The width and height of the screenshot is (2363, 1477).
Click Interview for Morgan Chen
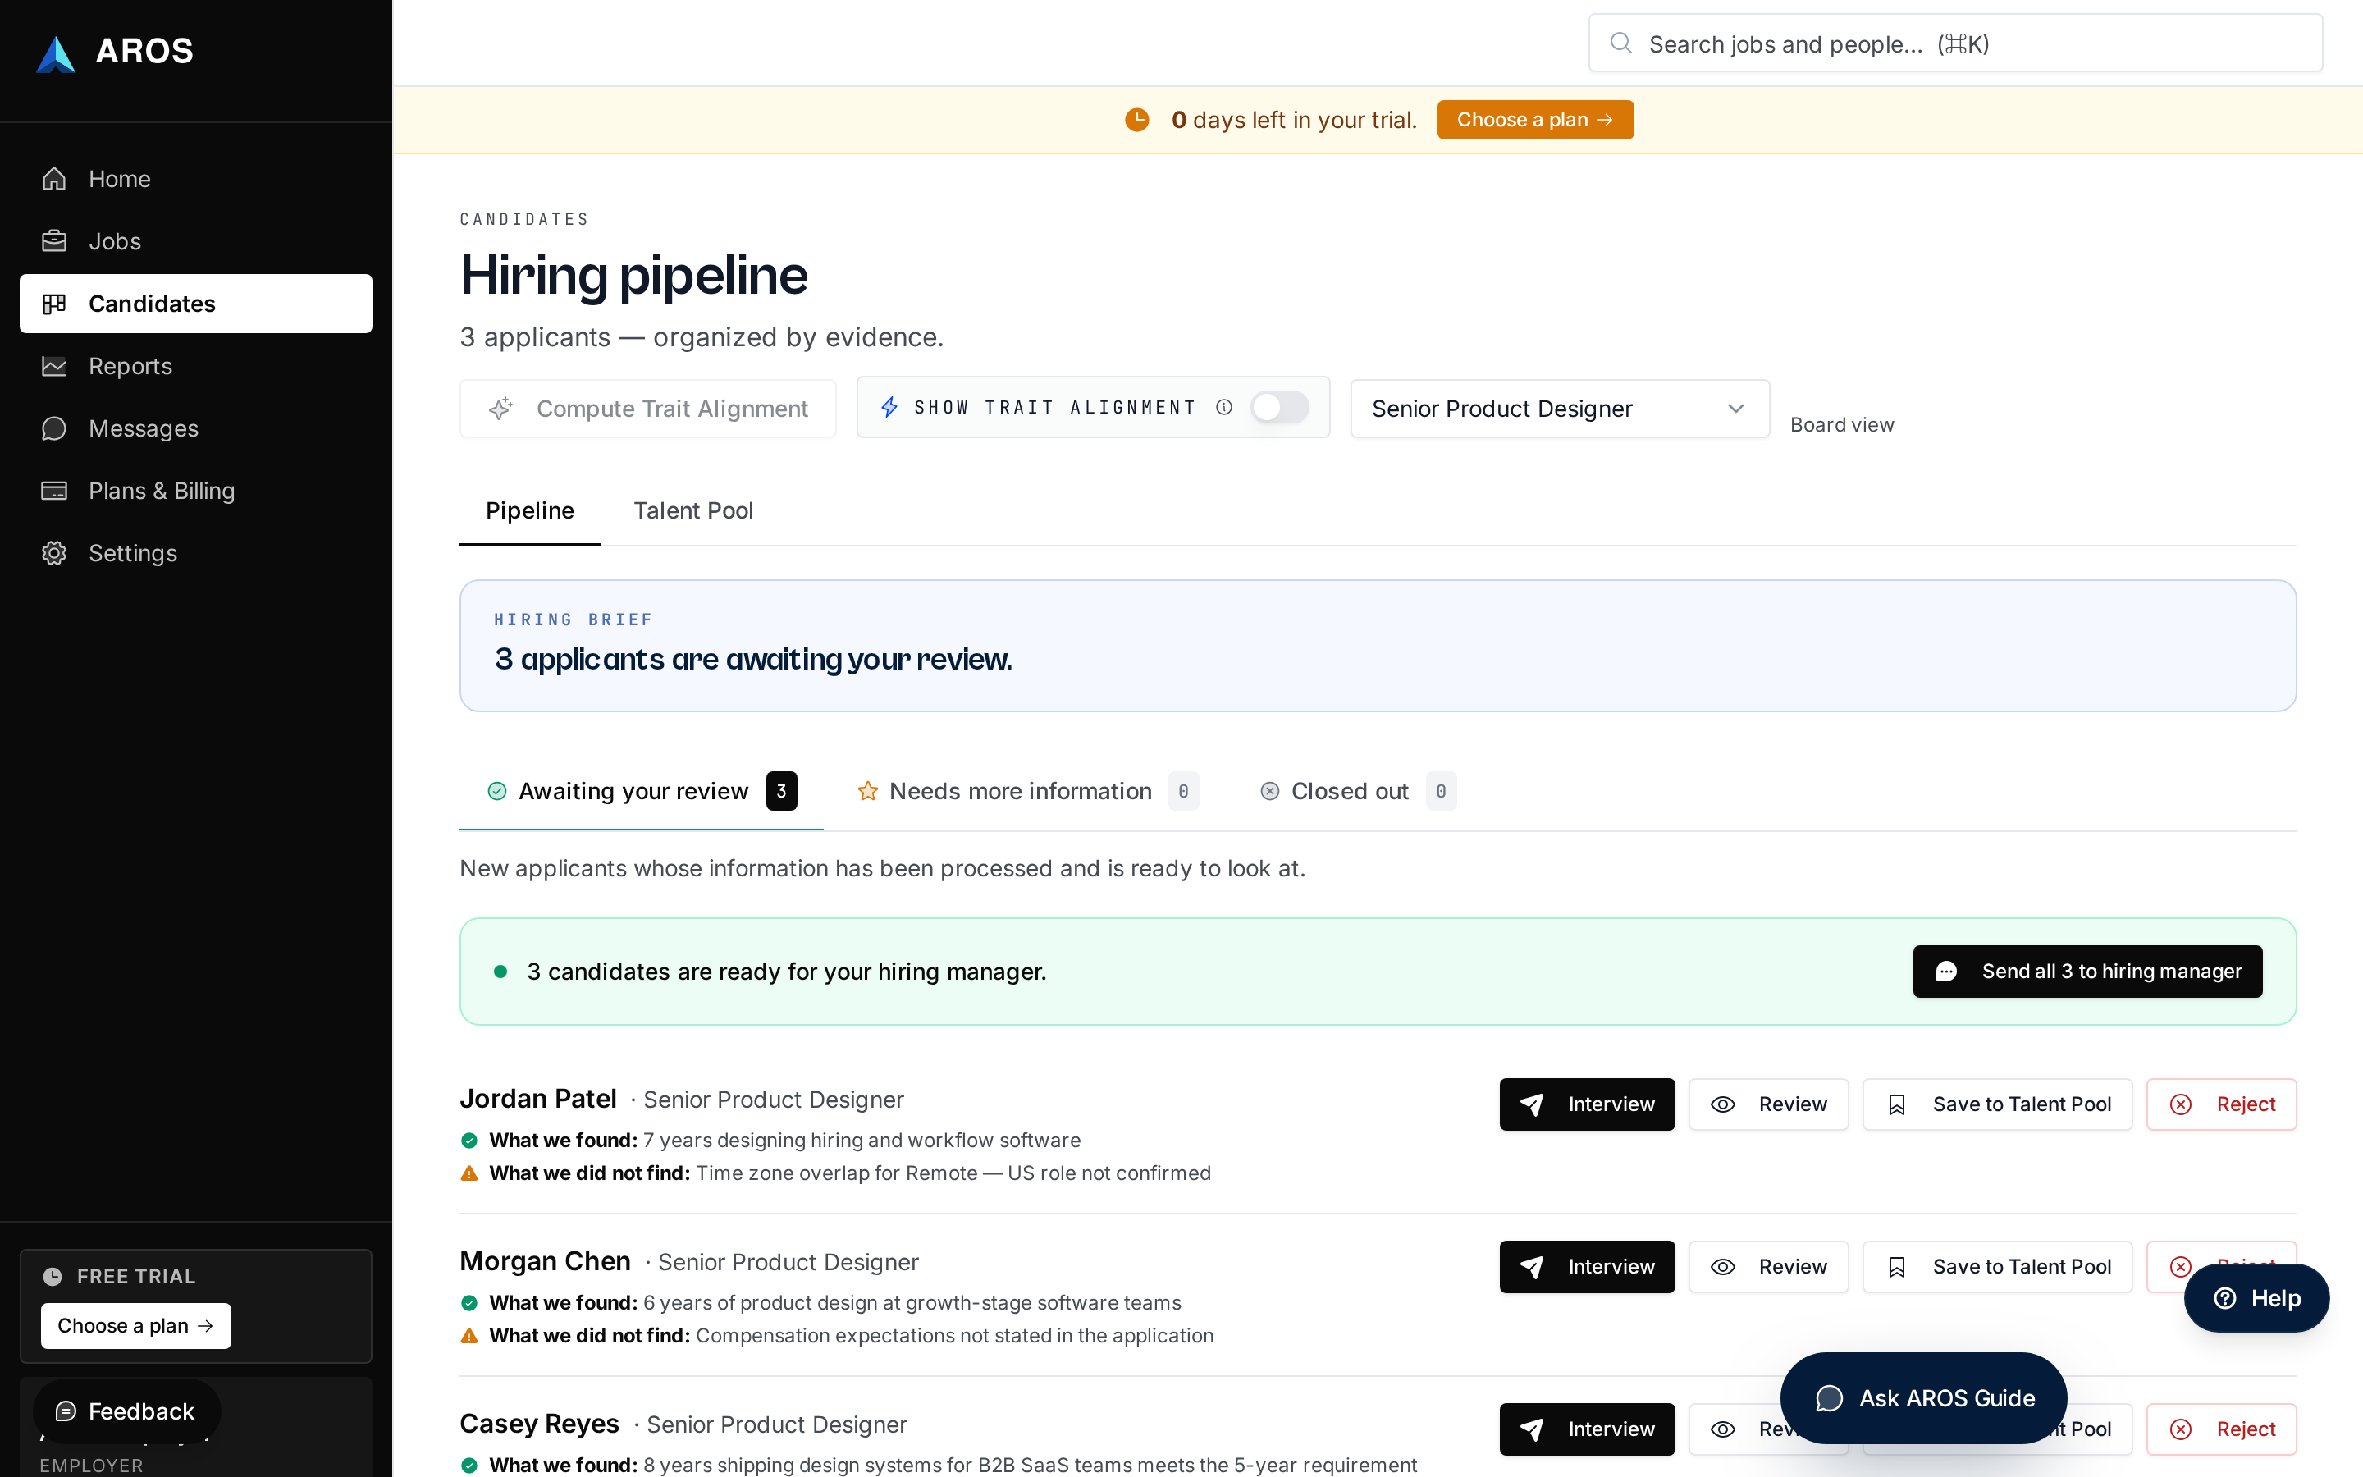coord(1587,1266)
